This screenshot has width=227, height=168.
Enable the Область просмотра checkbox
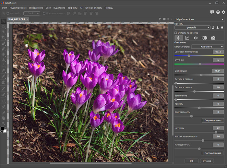tap(176, 33)
